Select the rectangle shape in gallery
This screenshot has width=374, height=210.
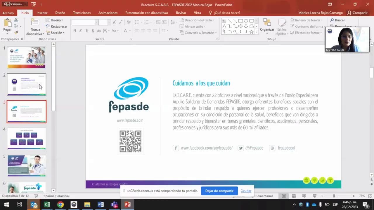click(240, 21)
